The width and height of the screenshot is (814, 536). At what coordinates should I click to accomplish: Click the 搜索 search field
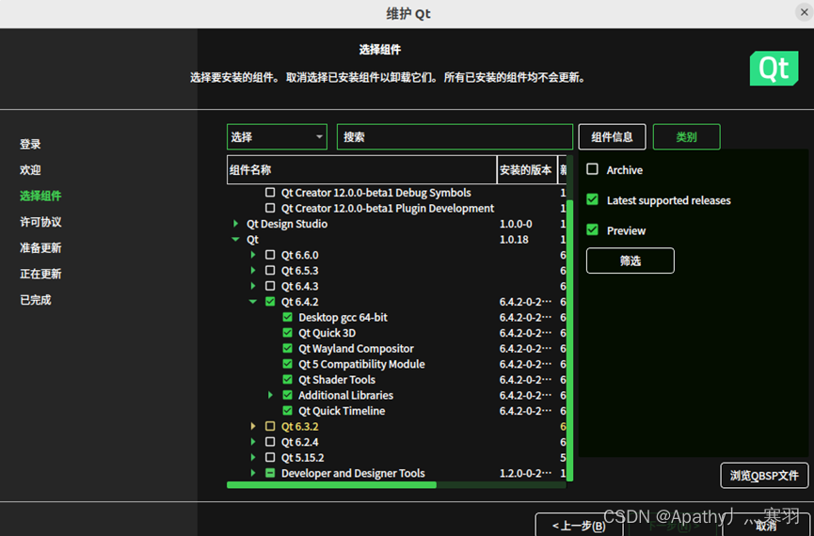[x=455, y=137]
